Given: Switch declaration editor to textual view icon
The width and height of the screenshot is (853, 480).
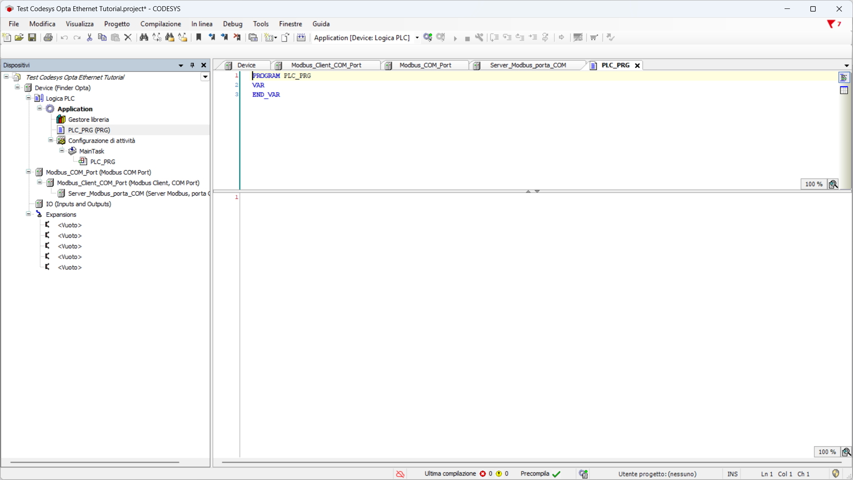Looking at the screenshot, I should tap(844, 78).
